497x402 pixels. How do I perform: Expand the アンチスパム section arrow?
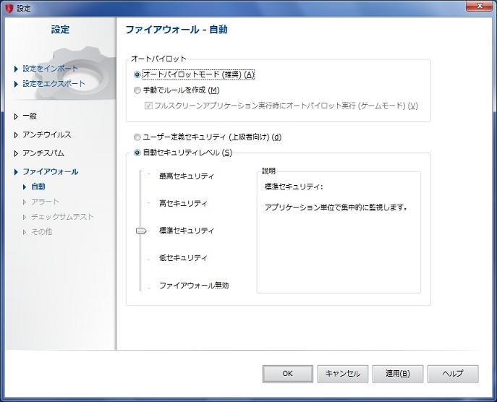(x=16, y=153)
